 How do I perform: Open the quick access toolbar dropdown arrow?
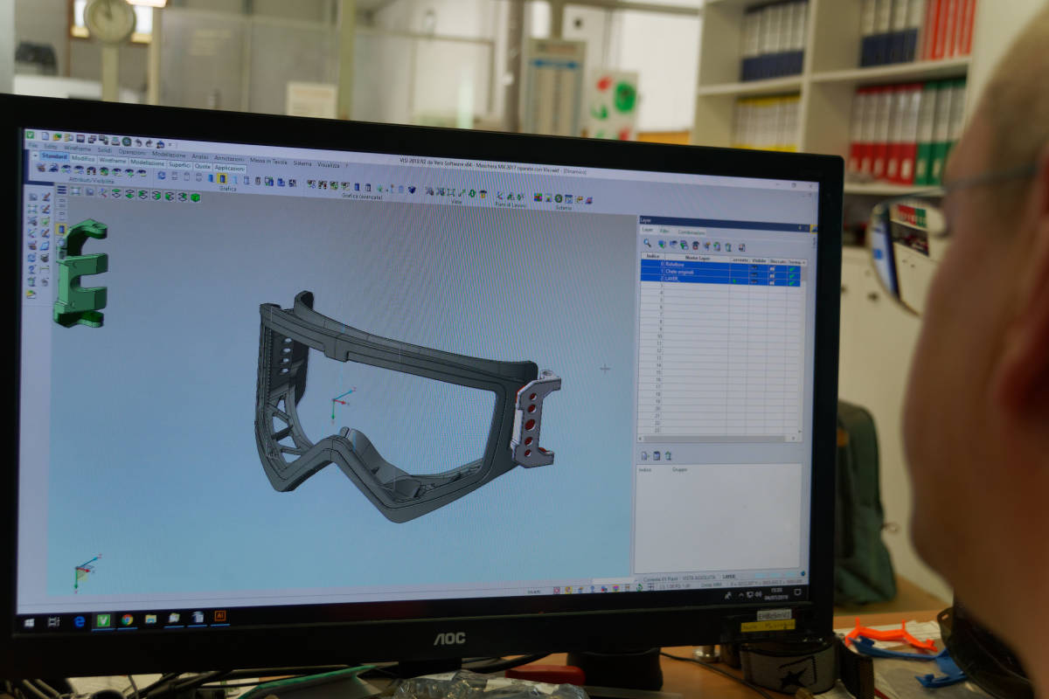[x=170, y=144]
